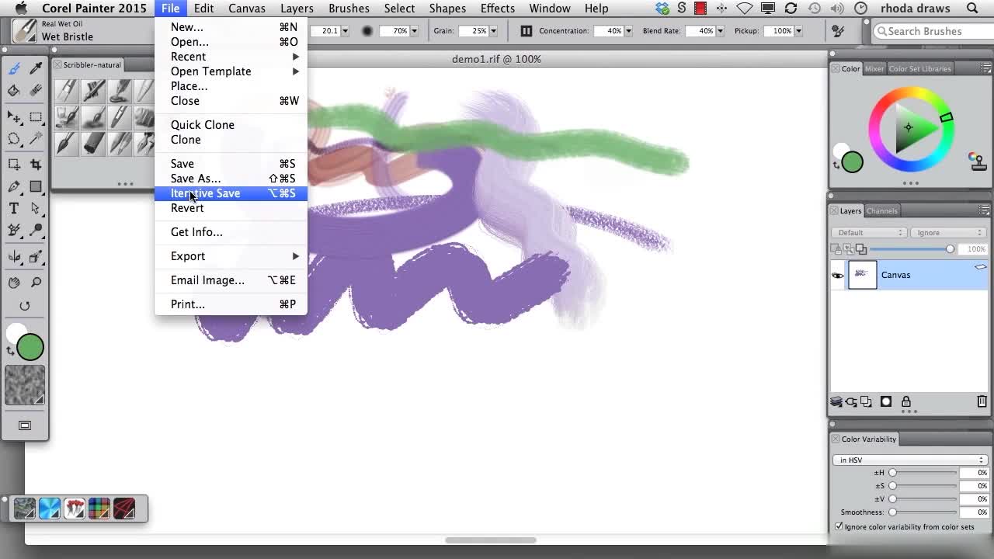Viewport: 994px width, 559px height.
Task: Open the Export submenu
Action: tap(231, 256)
